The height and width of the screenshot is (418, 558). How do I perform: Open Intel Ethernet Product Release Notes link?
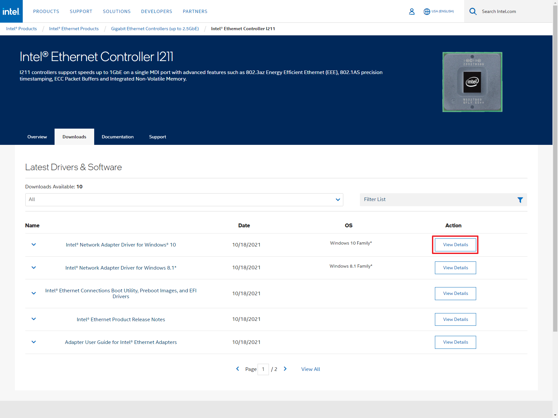[121, 320]
